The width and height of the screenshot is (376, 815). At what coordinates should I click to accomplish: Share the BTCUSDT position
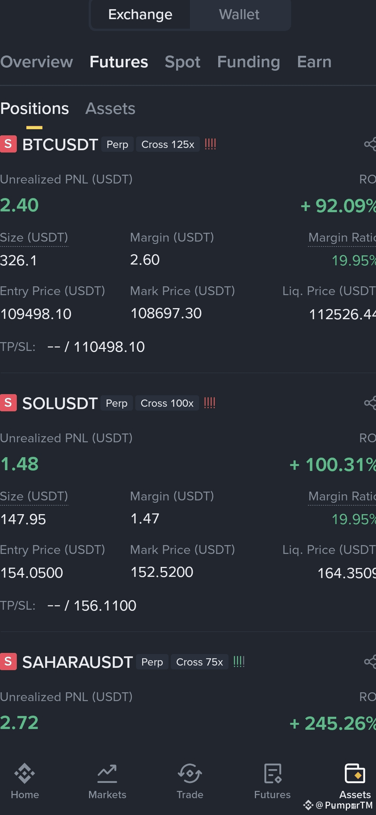pos(370,144)
